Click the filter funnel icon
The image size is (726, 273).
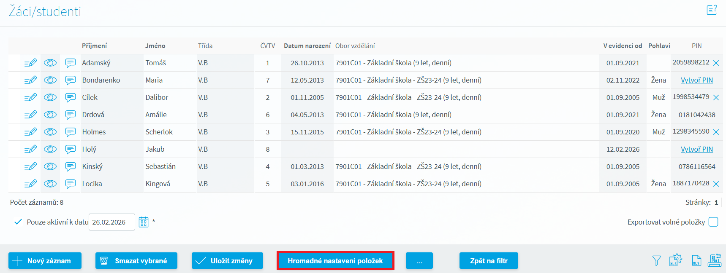[656, 261]
